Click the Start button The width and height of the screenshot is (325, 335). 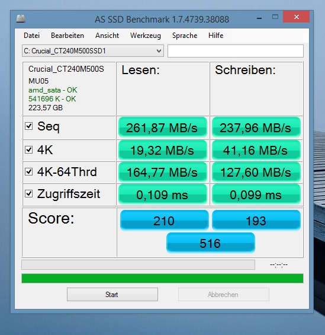(x=112, y=295)
